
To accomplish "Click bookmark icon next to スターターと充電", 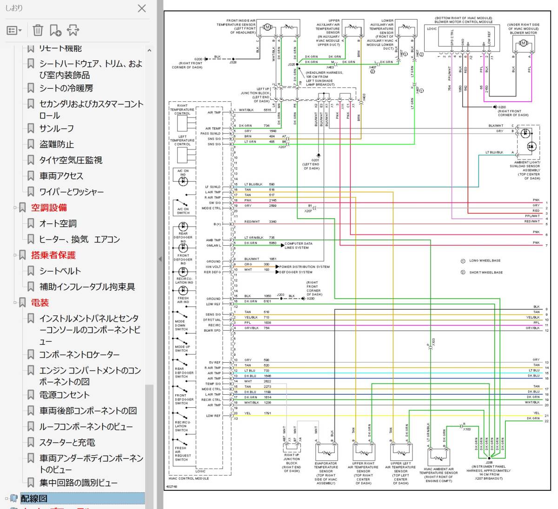I will click(31, 443).
